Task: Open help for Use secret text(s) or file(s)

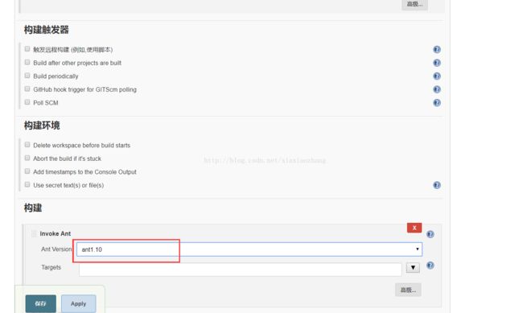Action: (x=437, y=185)
